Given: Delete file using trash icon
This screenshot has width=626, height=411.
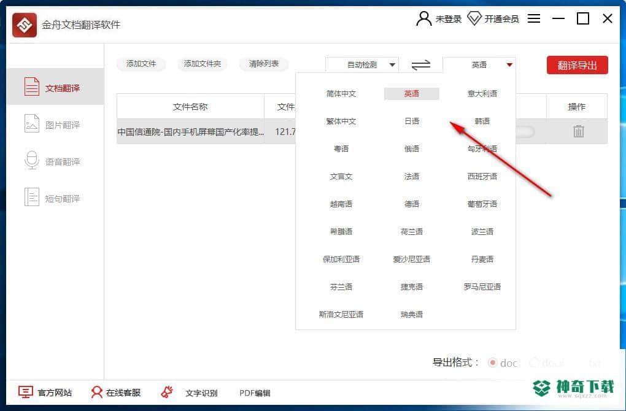Looking at the screenshot, I should [579, 131].
